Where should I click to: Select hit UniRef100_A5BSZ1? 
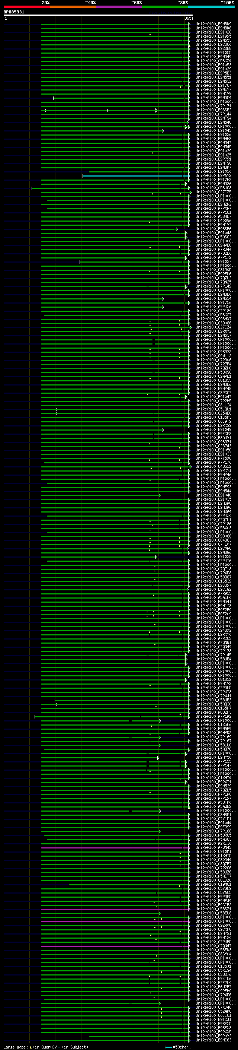(x=213, y=909)
